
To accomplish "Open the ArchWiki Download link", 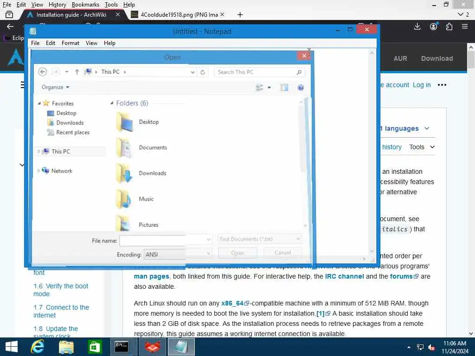I will coord(437,58).
